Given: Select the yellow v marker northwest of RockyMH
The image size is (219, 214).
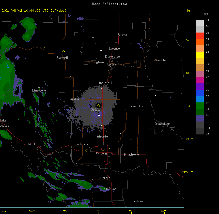Looking at the screenshot, I should point(44,47).
